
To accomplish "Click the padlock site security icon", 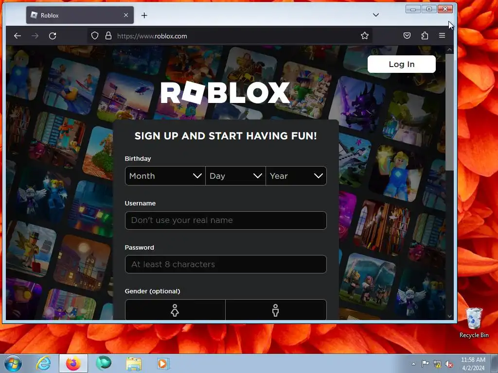I will point(108,36).
